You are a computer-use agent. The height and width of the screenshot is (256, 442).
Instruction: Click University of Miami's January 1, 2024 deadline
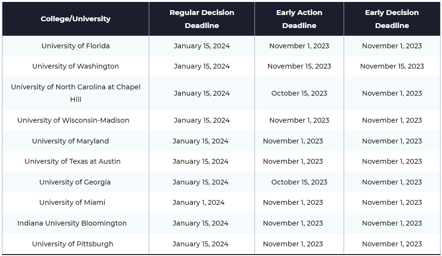[198, 202]
